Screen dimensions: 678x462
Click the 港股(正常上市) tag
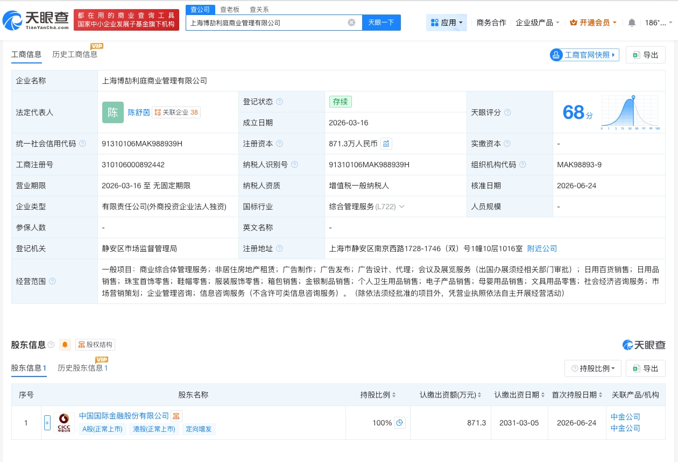[x=154, y=429]
